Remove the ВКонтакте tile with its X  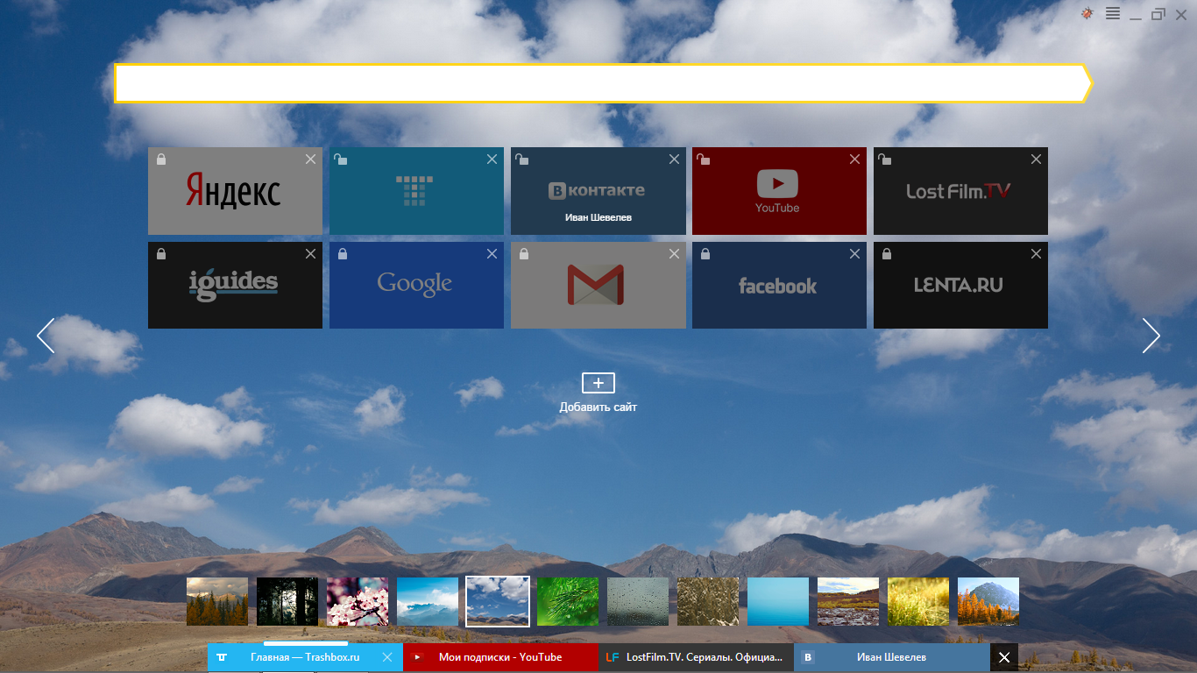[674, 159]
